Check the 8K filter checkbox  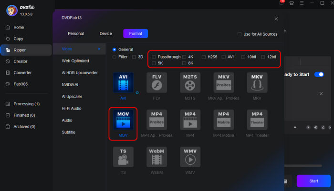click(184, 63)
